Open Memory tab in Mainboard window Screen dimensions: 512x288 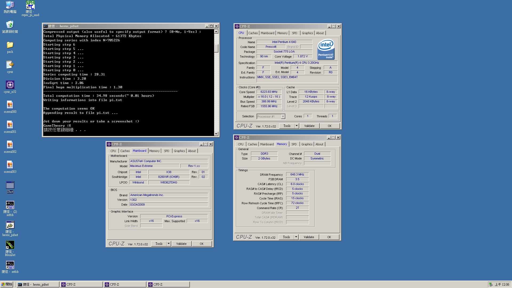pyautogui.click(x=154, y=151)
